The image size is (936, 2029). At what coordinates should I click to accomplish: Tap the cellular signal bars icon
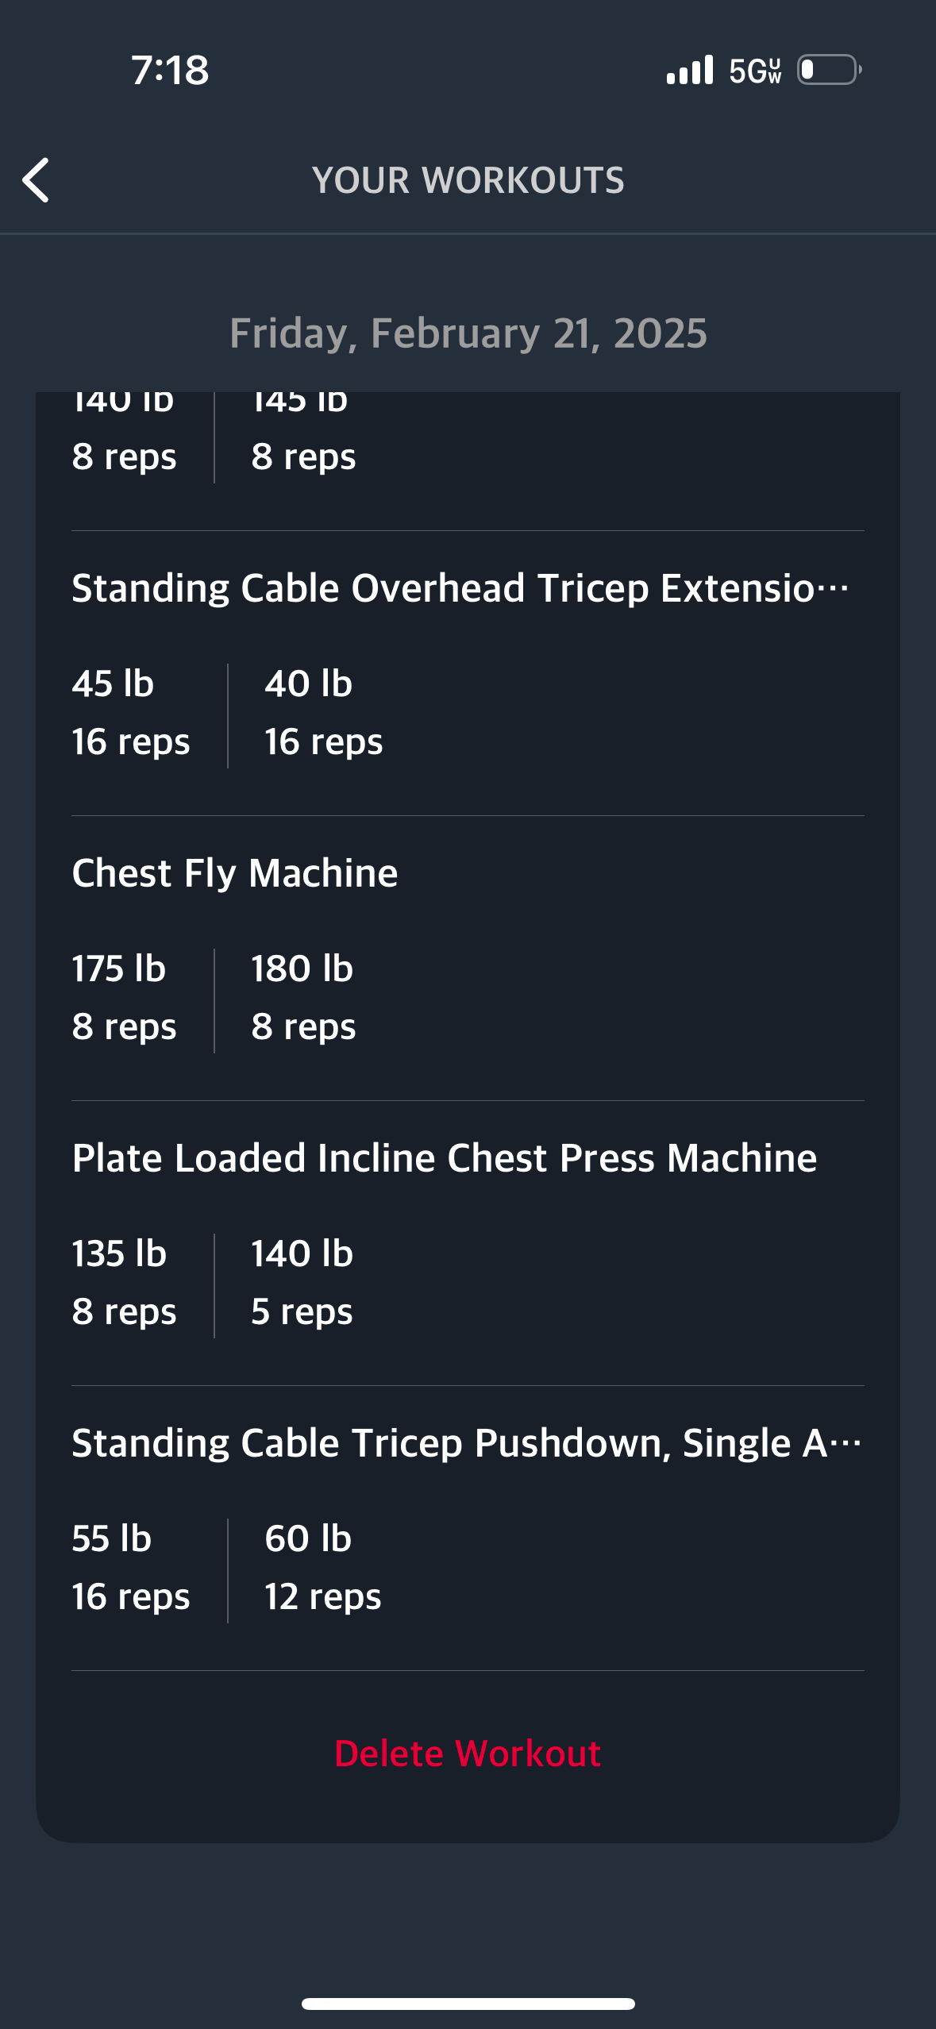coord(690,70)
